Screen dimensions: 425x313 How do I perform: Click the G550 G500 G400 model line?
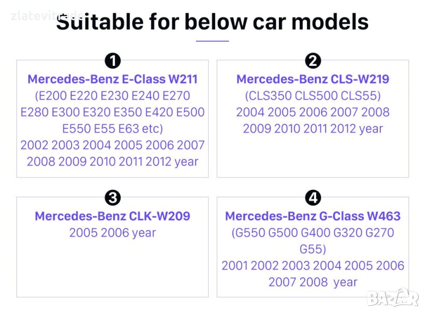tap(313, 233)
